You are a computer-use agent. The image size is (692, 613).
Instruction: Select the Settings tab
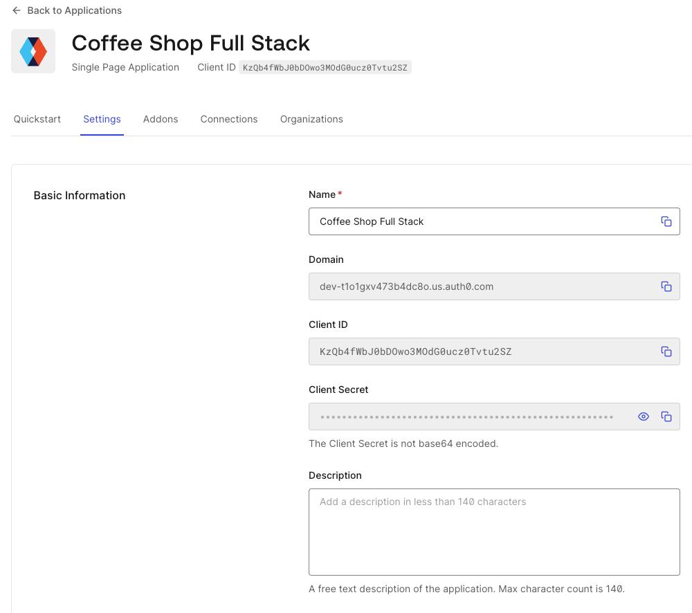click(102, 119)
